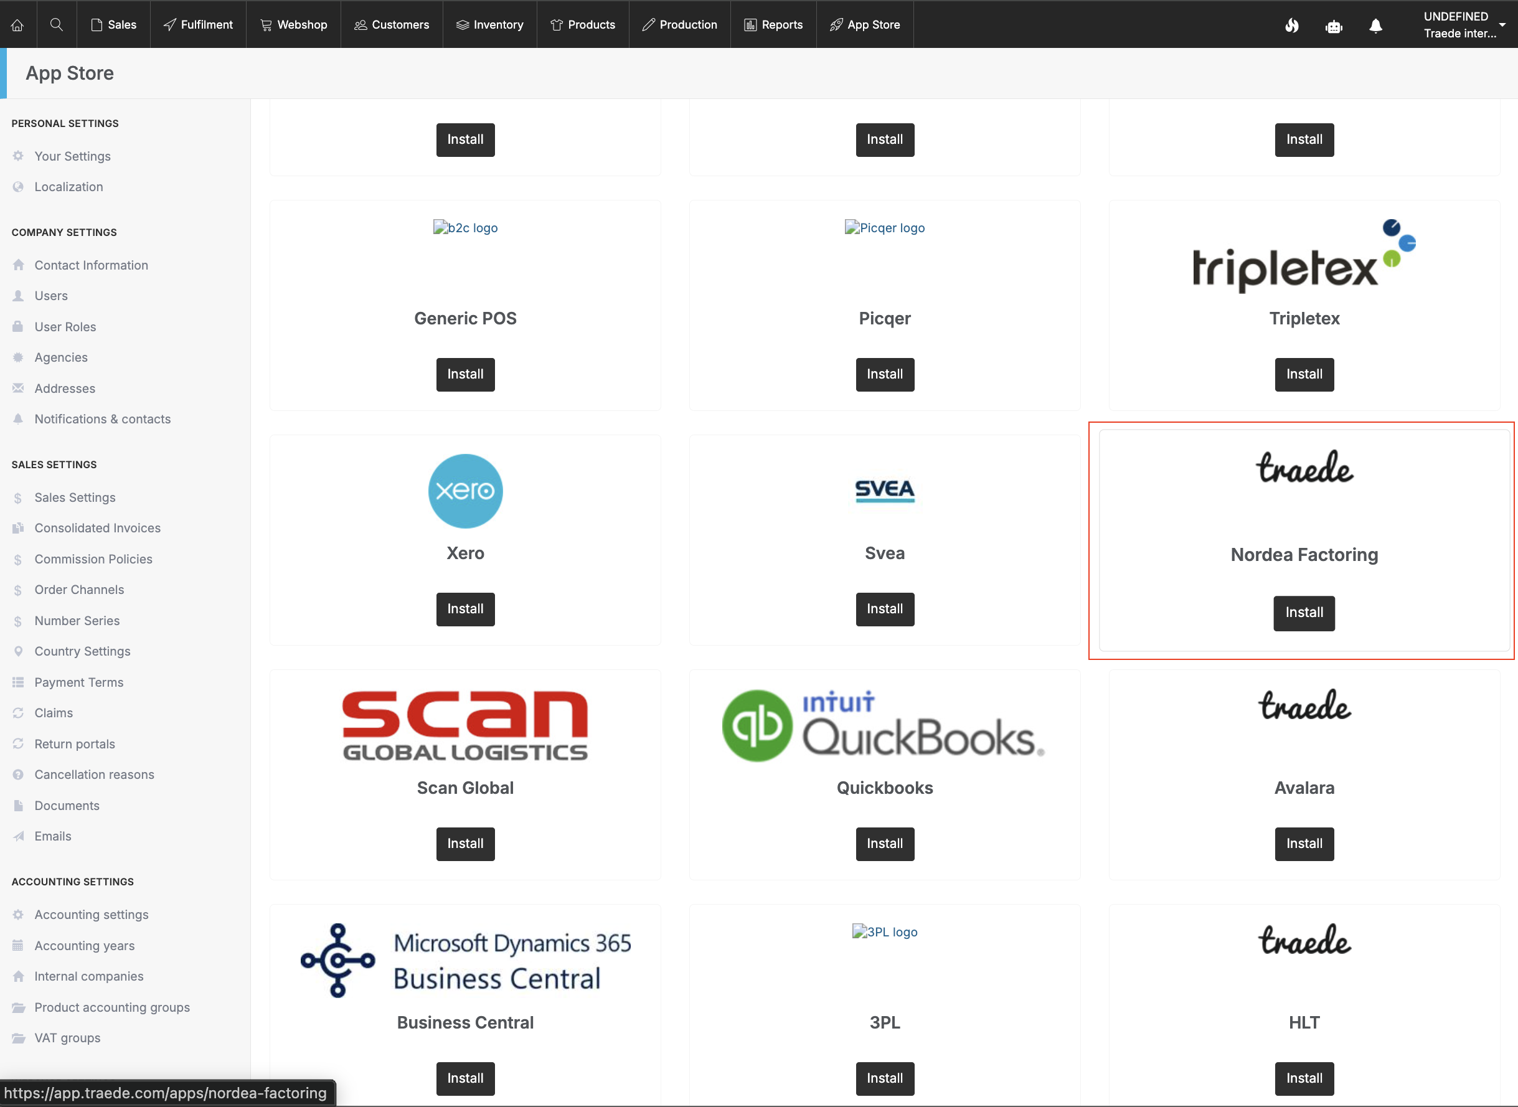
Task: Install the Business Central app
Action: [x=465, y=1078]
